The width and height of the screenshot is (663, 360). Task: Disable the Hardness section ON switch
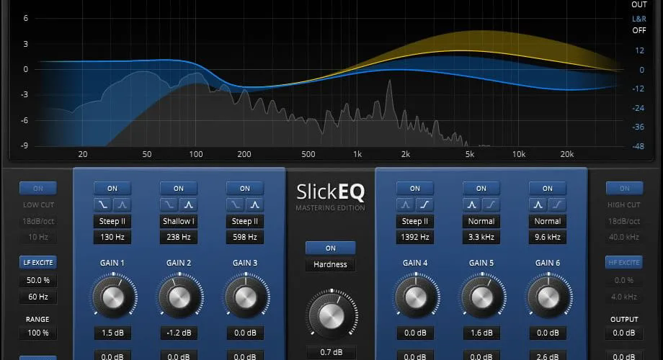tap(330, 248)
